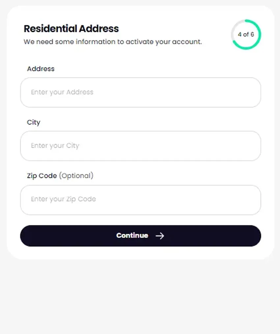Focus the Zip Code input field
This screenshot has height=334, width=280.
tap(140, 200)
